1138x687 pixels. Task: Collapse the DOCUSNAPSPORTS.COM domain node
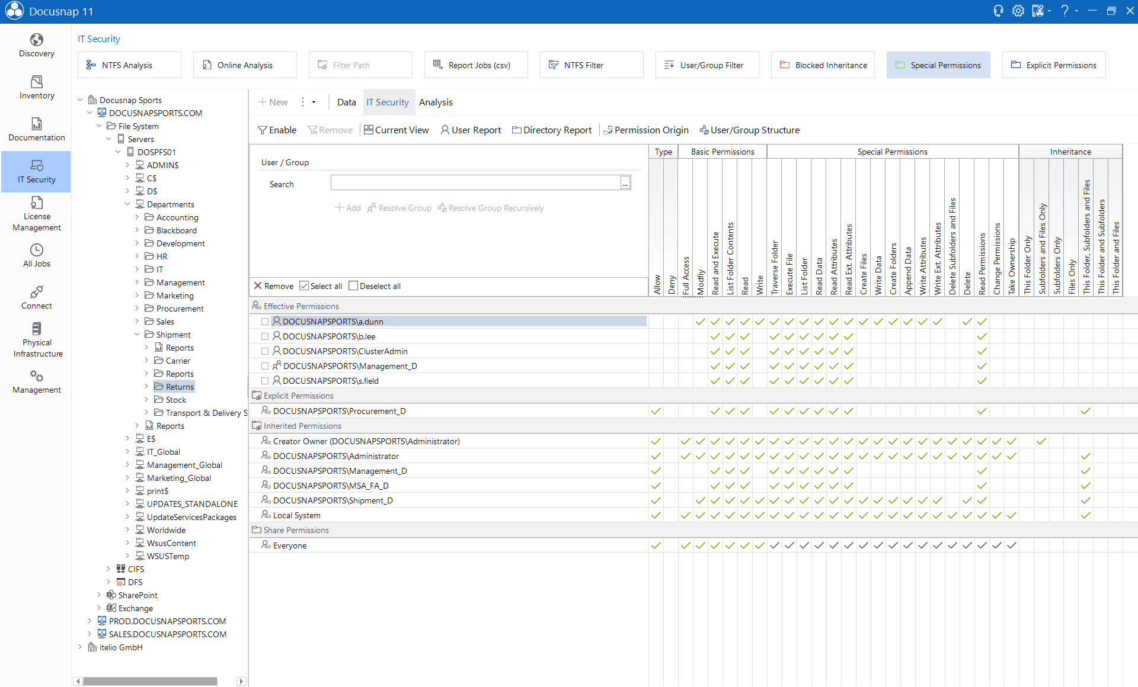[90, 113]
